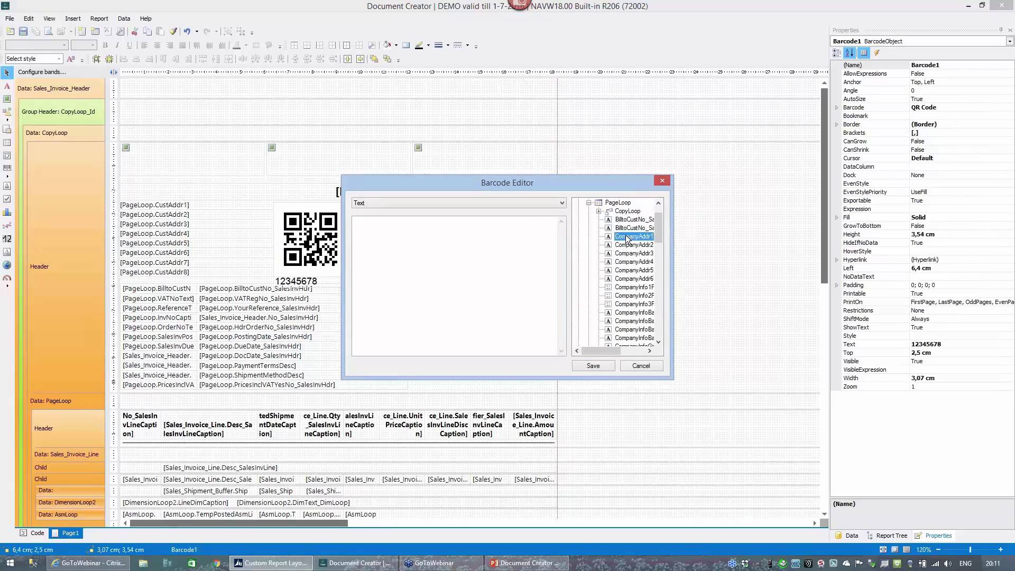Viewport: 1015px width, 571px height.
Task: Toggle bold formatting on selected text
Action: (105, 45)
